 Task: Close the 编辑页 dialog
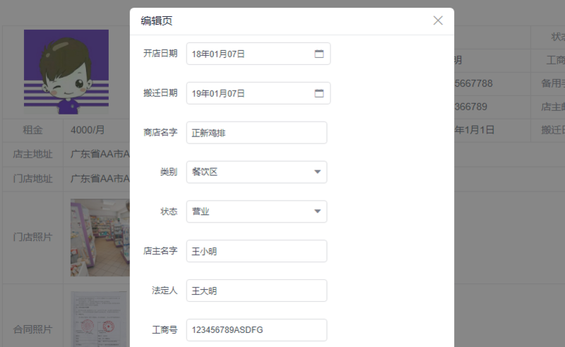(x=438, y=20)
